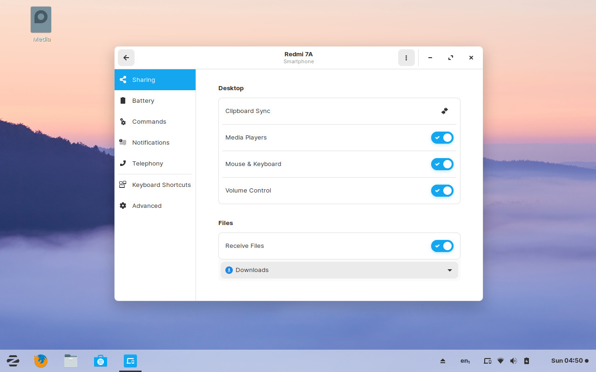
Task: Click the Keyboard Shortcuts icon
Action: tap(123, 184)
